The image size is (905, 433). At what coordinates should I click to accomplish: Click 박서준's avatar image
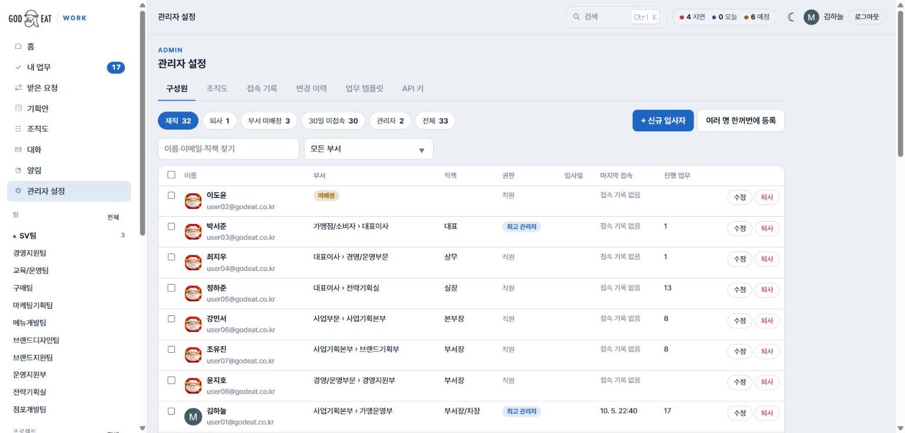pyautogui.click(x=193, y=232)
